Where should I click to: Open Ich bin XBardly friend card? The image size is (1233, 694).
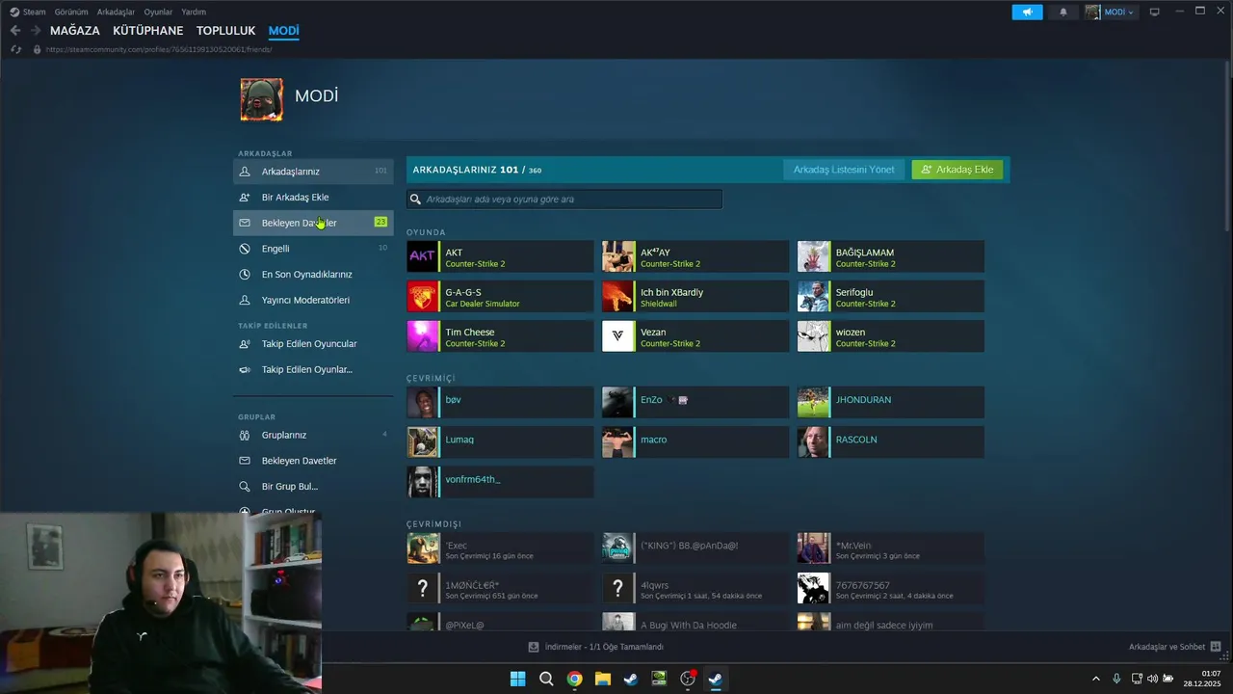(695, 297)
